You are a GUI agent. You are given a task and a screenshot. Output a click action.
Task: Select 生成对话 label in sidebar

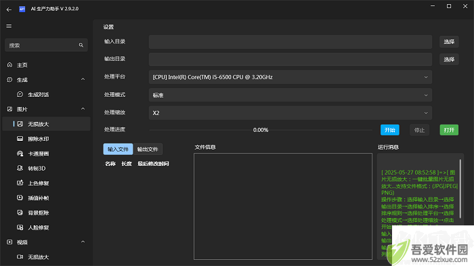[x=39, y=95]
